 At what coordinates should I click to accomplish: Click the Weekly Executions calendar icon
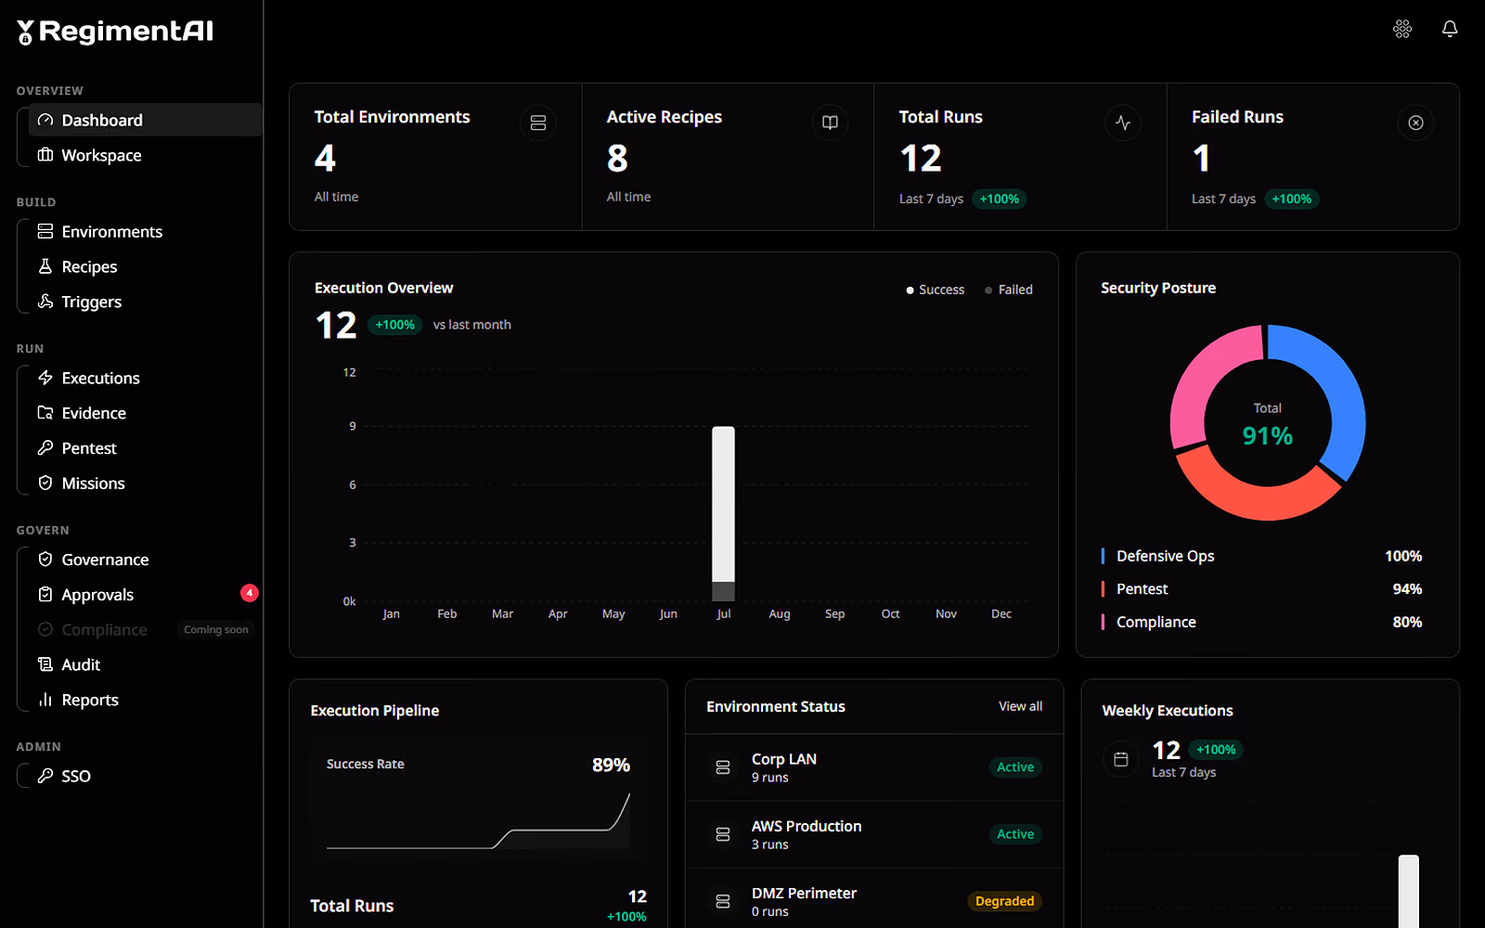point(1121,759)
